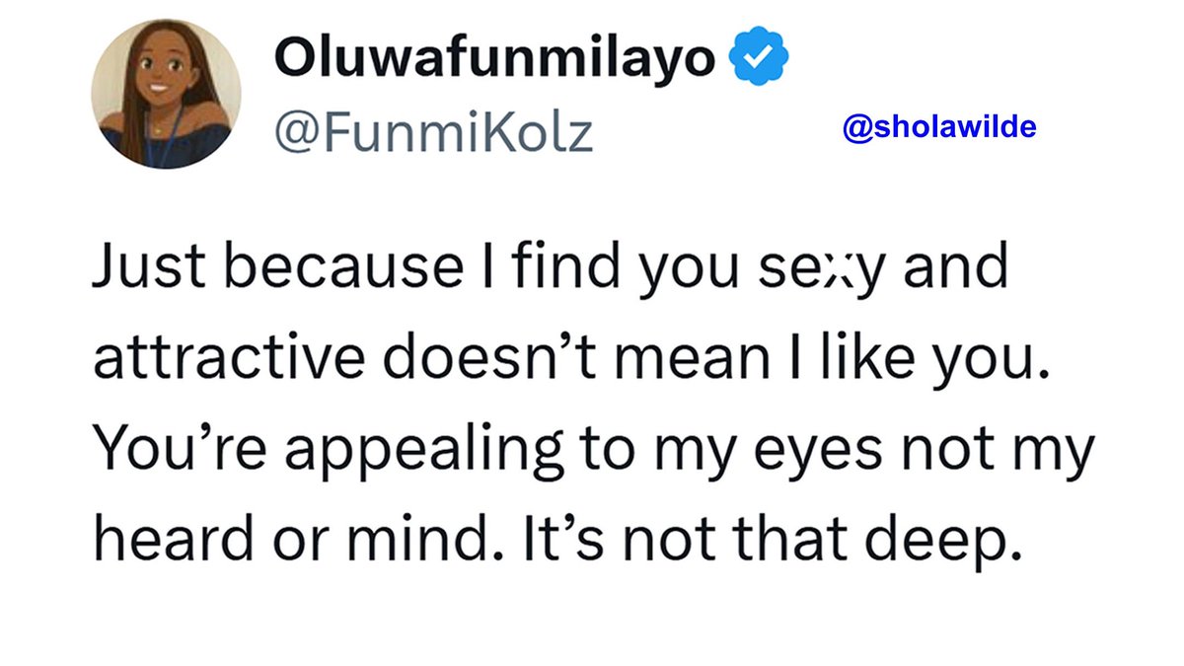Image resolution: width=1184 pixels, height=666 pixels.
Task: Open the @FunmiKolz handle
Action: click(x=433, y=132)
